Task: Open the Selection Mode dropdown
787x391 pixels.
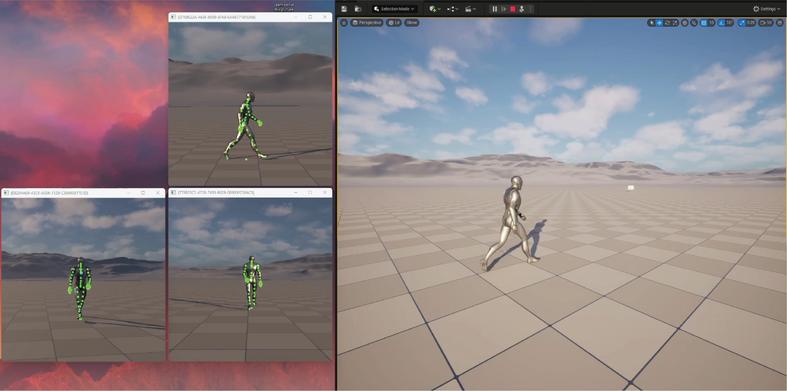Action: (394, 9)
